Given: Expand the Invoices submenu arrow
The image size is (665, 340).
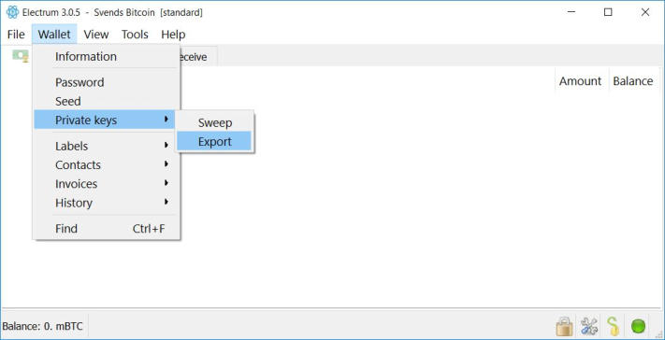Looking at the screenshot, I should point(166,183).
